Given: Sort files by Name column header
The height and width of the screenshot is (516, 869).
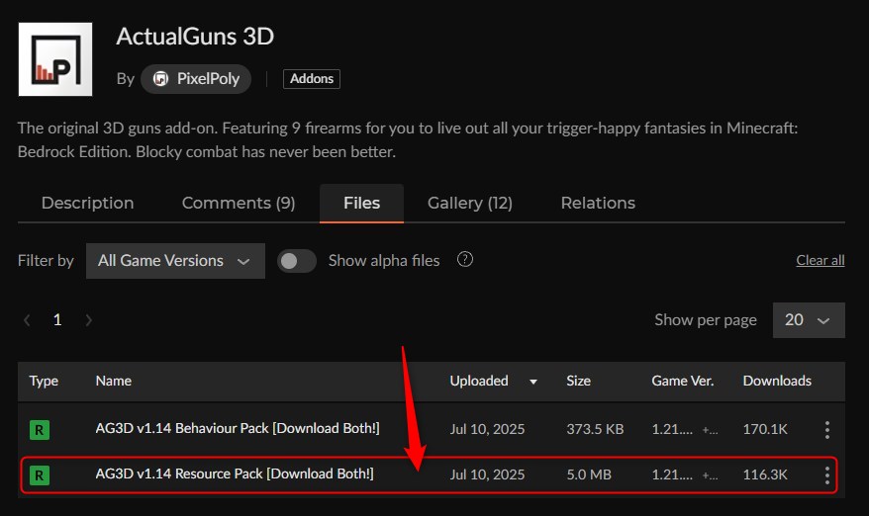Looking at the screenshot, I should click(114, 381).
